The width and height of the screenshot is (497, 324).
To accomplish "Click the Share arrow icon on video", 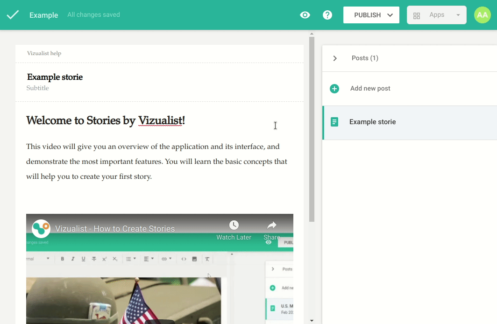I will pos(272,225).
